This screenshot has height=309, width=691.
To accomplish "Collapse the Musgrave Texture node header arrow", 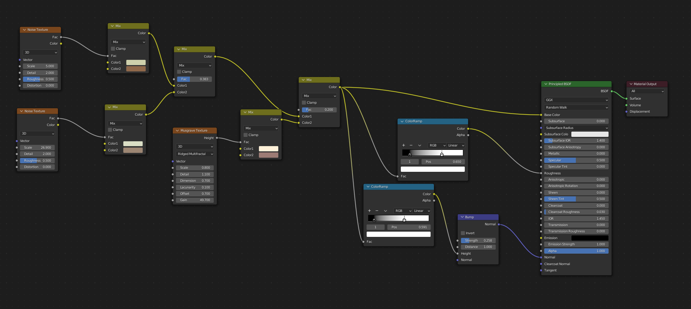I will (177, 131).
